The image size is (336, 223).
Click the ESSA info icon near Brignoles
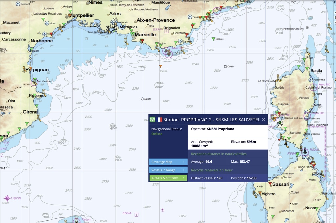click(166, 31)
